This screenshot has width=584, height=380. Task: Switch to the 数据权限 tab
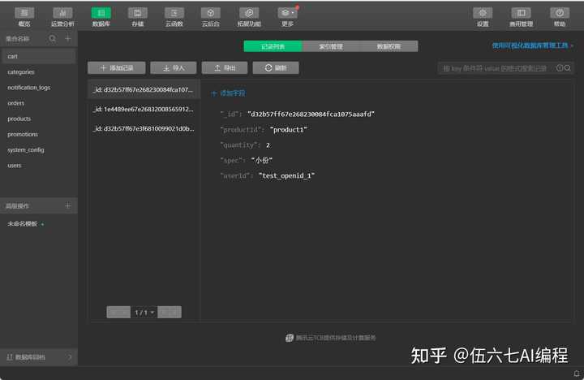point(389,47)
